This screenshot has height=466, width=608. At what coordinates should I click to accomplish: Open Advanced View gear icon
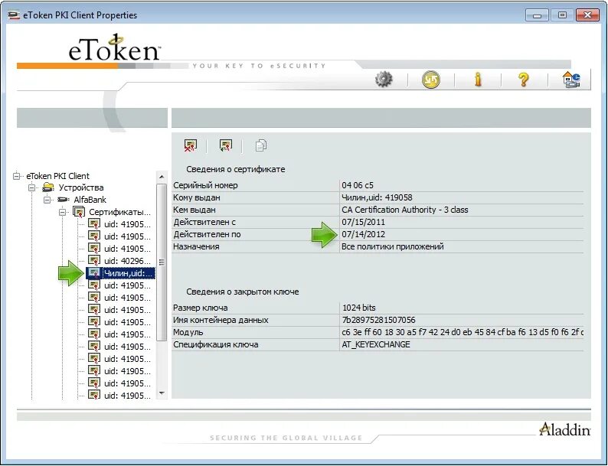point(384,80)
